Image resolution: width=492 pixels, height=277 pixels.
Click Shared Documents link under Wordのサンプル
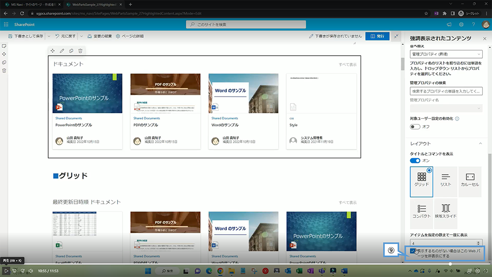(225, 118)
